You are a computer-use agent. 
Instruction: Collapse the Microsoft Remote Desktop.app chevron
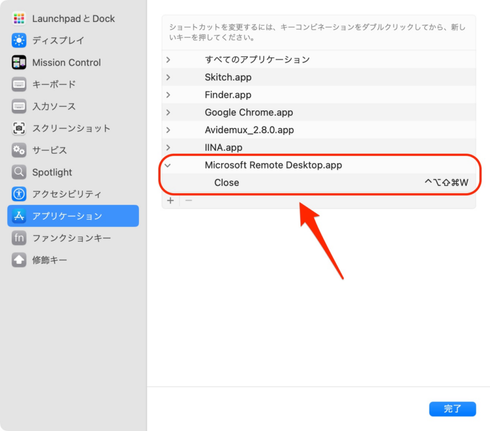[168, 165]
